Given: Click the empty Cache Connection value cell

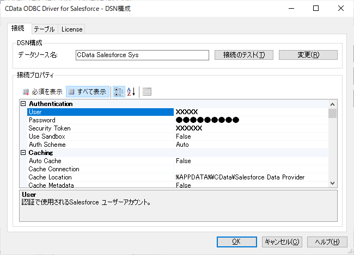Looking at the screenshot, I should coord(251,169).
